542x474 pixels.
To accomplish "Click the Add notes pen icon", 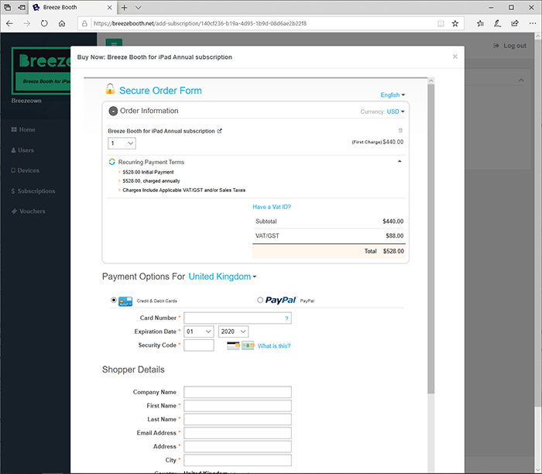I will pos(497,23).
